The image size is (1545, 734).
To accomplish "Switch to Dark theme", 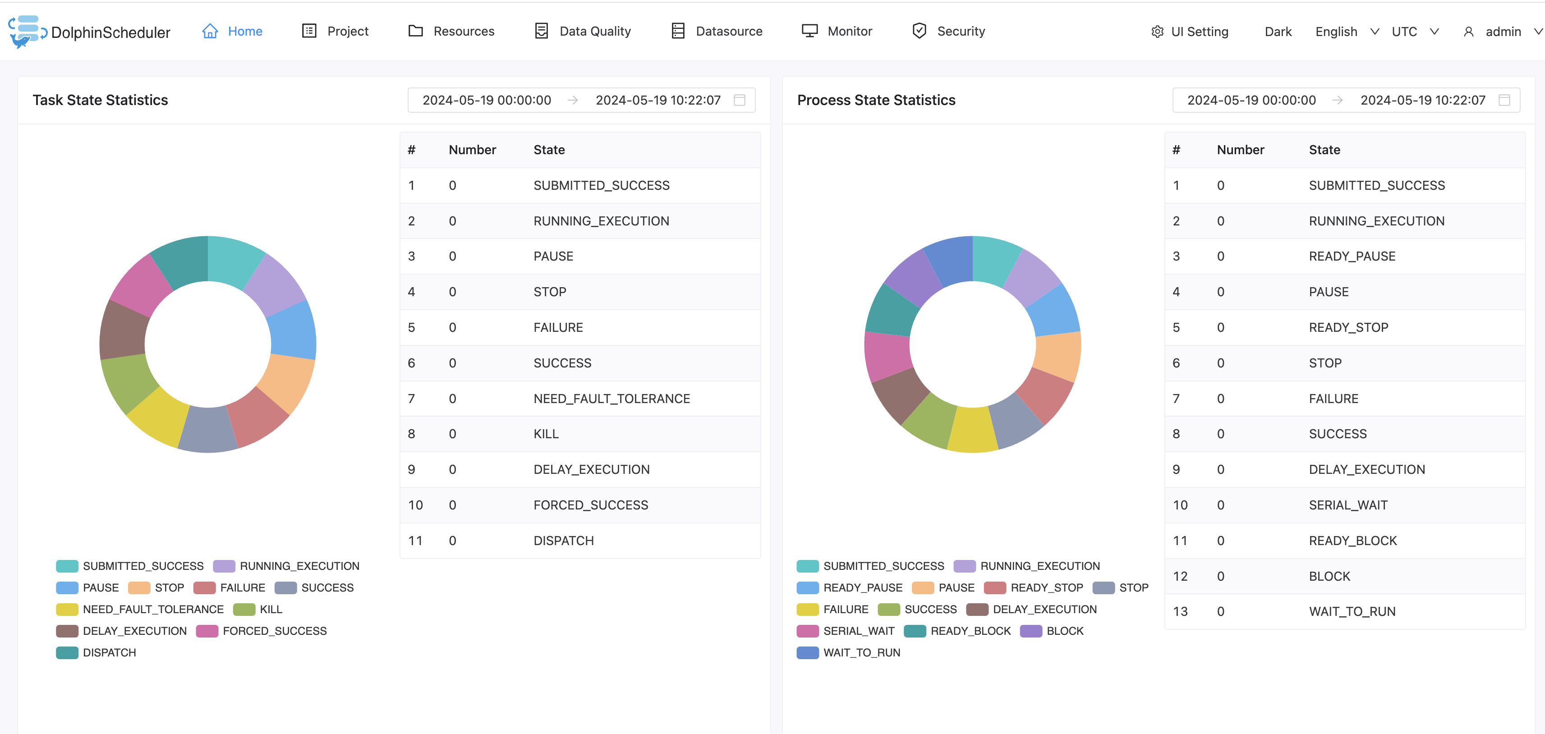I will click(x=1278, y=32).
